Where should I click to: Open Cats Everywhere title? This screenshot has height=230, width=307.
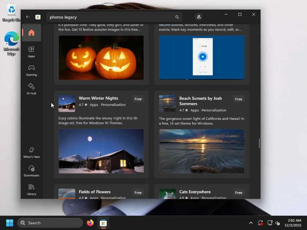point(195,192)
